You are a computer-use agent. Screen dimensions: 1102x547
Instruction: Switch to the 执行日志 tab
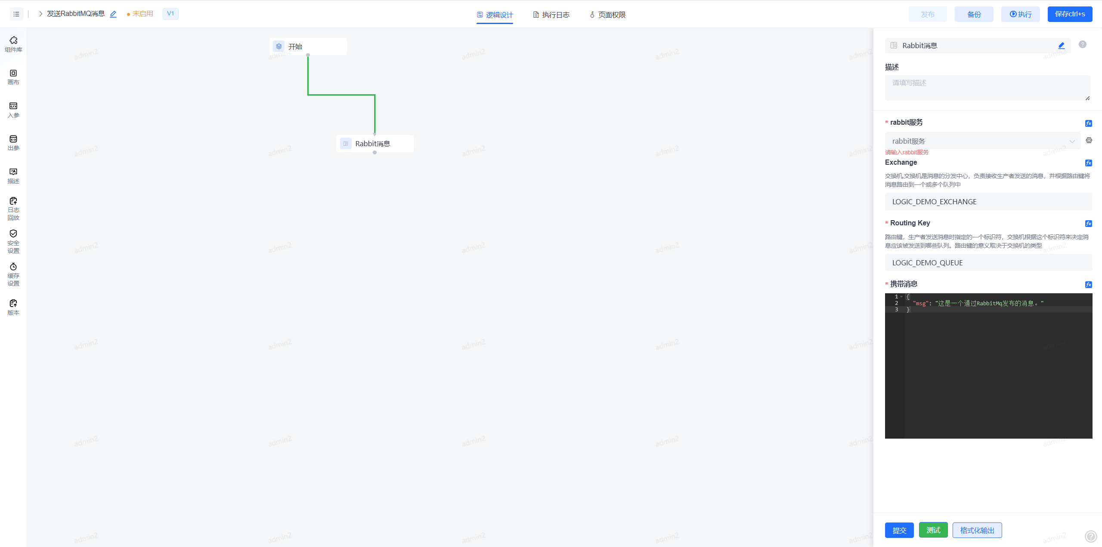(x=551, y=15)
